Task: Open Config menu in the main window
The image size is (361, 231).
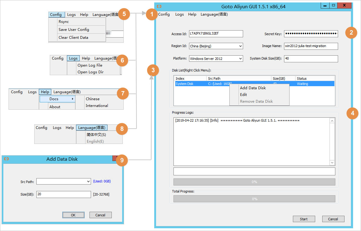Action: click(x=164, y=14)
